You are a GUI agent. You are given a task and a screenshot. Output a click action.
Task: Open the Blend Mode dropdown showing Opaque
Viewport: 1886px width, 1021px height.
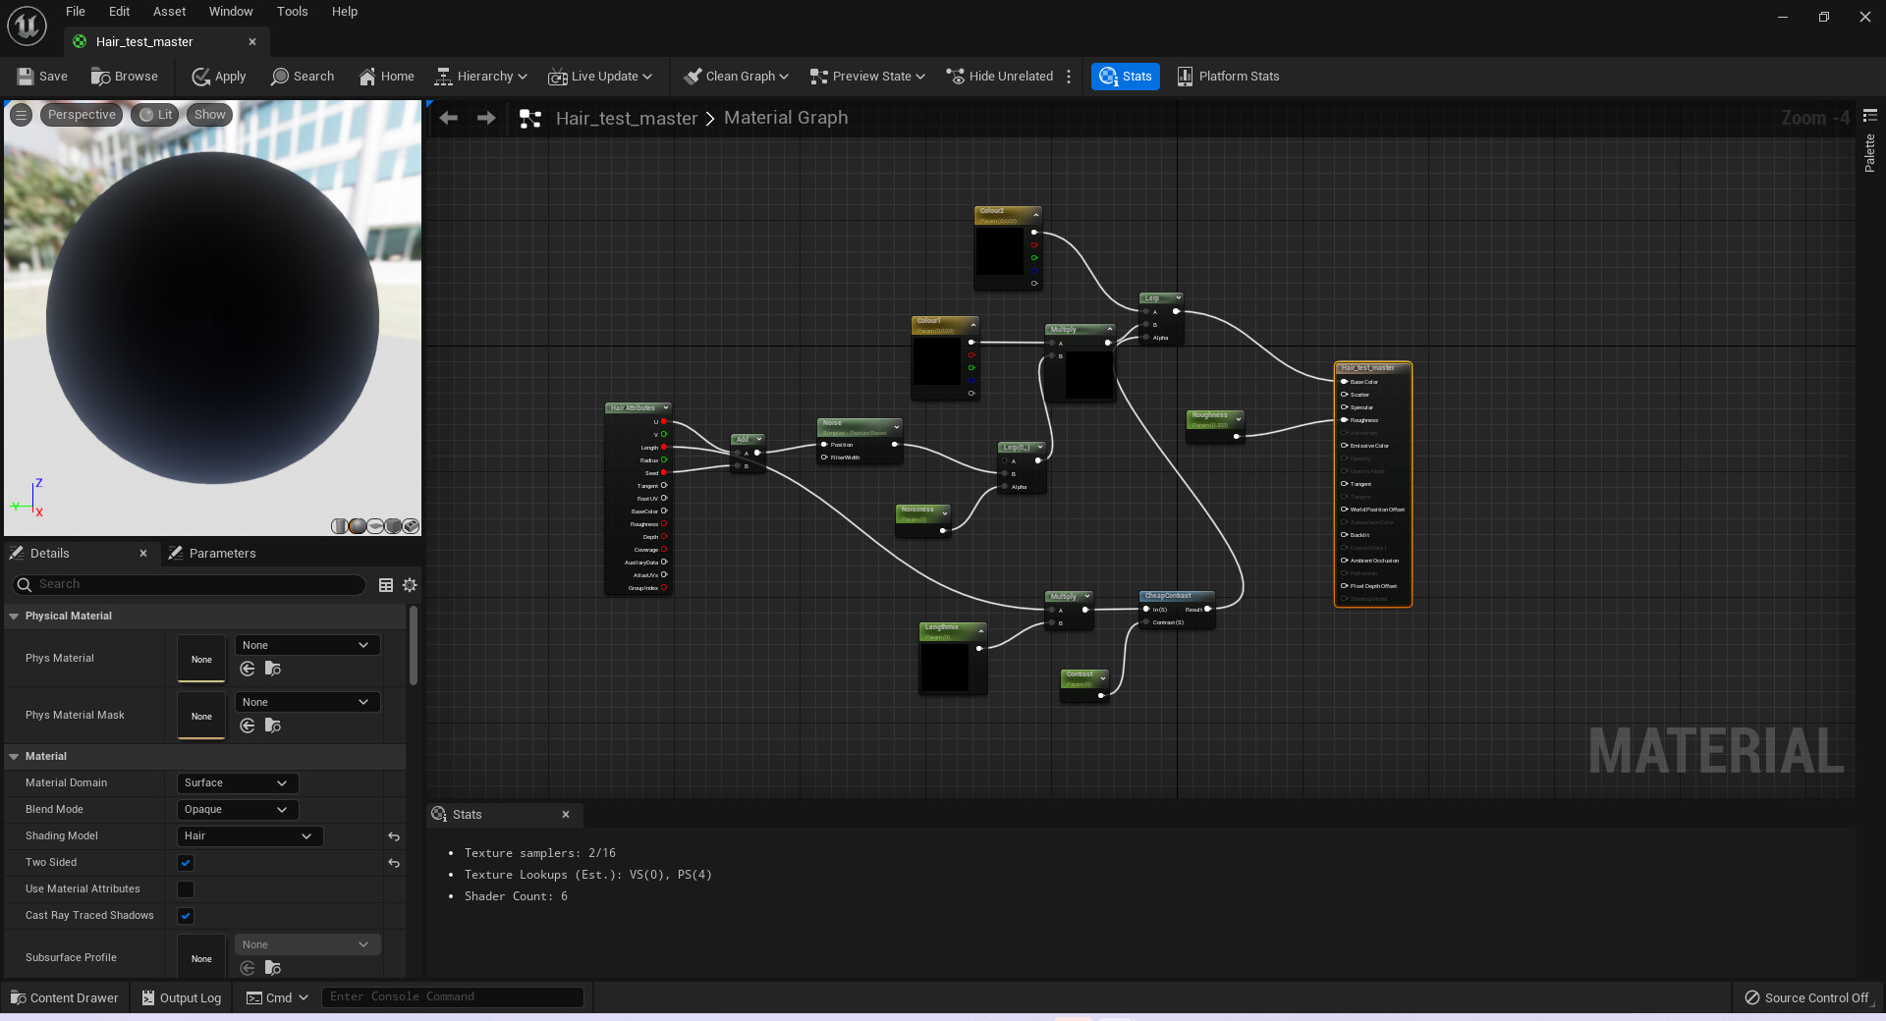click(x=236, y=809)
